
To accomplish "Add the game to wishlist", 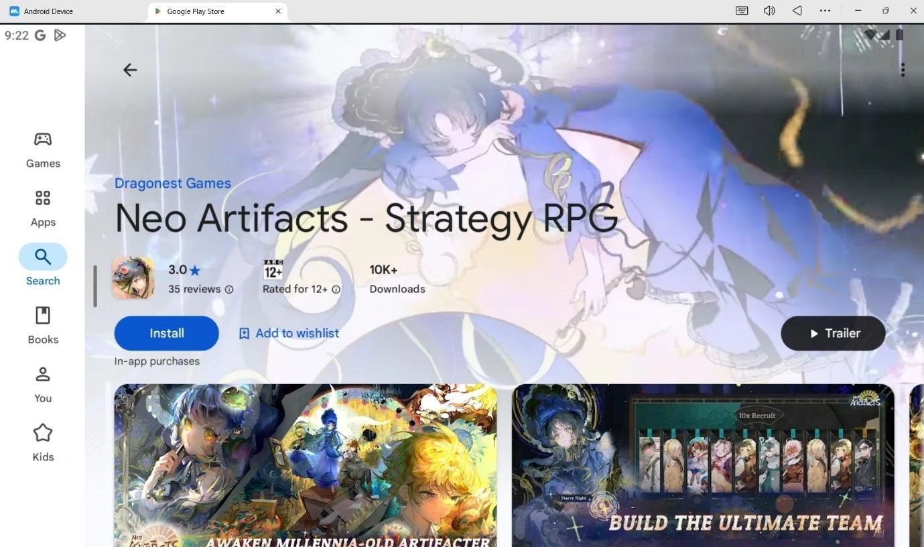I will 288,332.
